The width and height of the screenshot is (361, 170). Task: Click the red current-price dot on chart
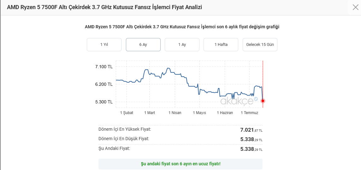263,101
